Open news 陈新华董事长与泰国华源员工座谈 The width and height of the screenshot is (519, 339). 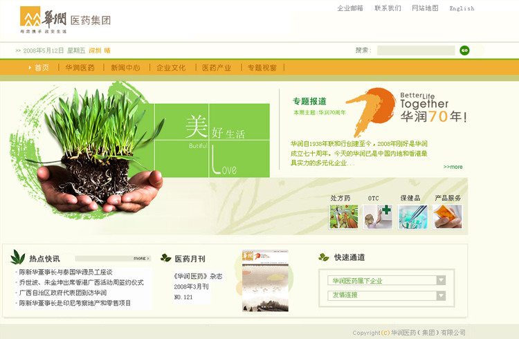point(66,272)
